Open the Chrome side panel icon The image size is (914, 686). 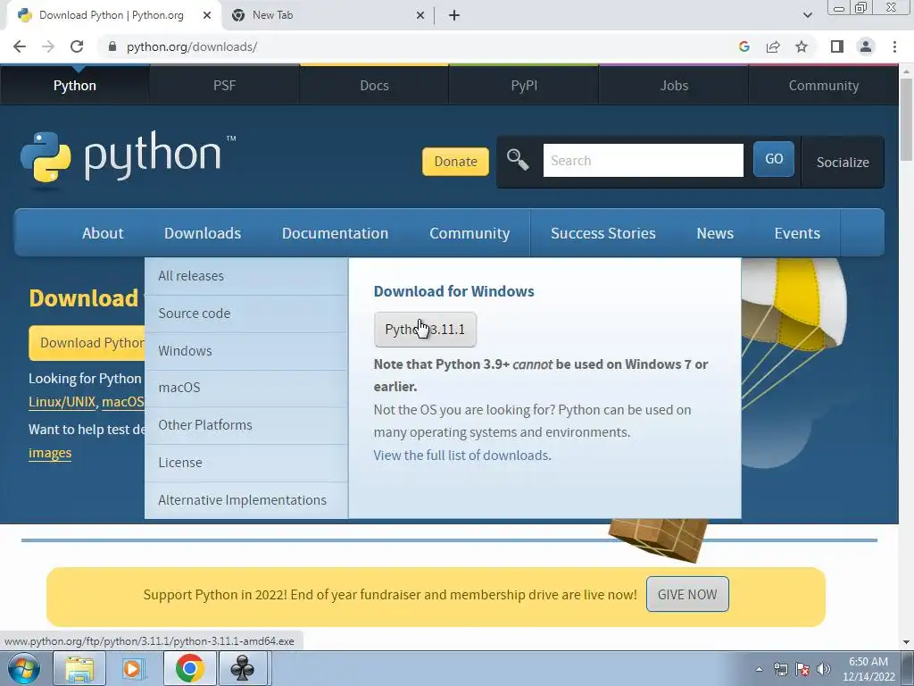pos(837,46)
